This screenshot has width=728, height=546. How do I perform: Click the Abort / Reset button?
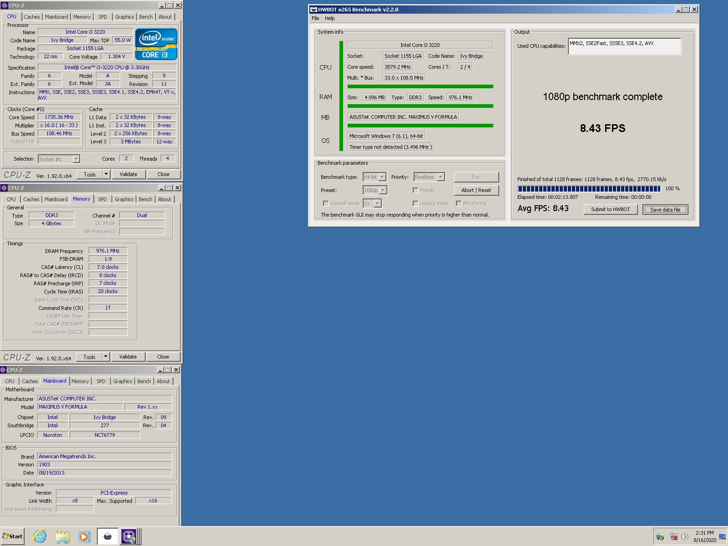476,190
